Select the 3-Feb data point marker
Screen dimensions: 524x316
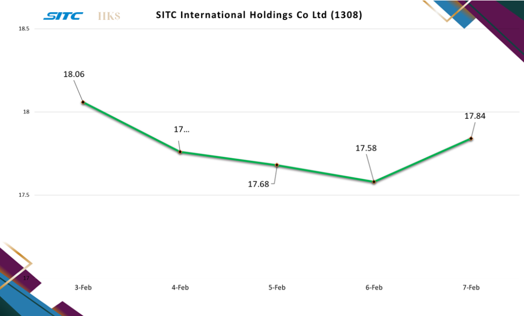tap(83, 102)
